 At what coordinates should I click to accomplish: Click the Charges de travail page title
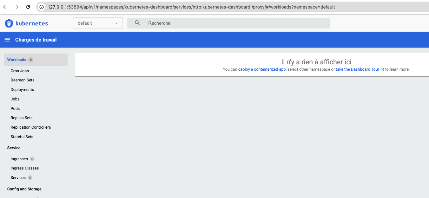(36, 40)
